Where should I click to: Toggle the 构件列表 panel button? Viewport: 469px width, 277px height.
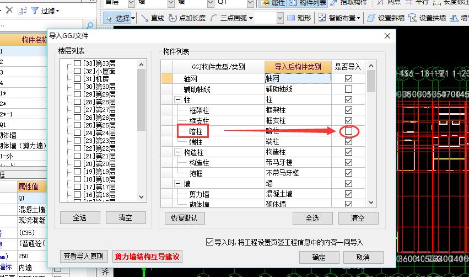(308, 3)
